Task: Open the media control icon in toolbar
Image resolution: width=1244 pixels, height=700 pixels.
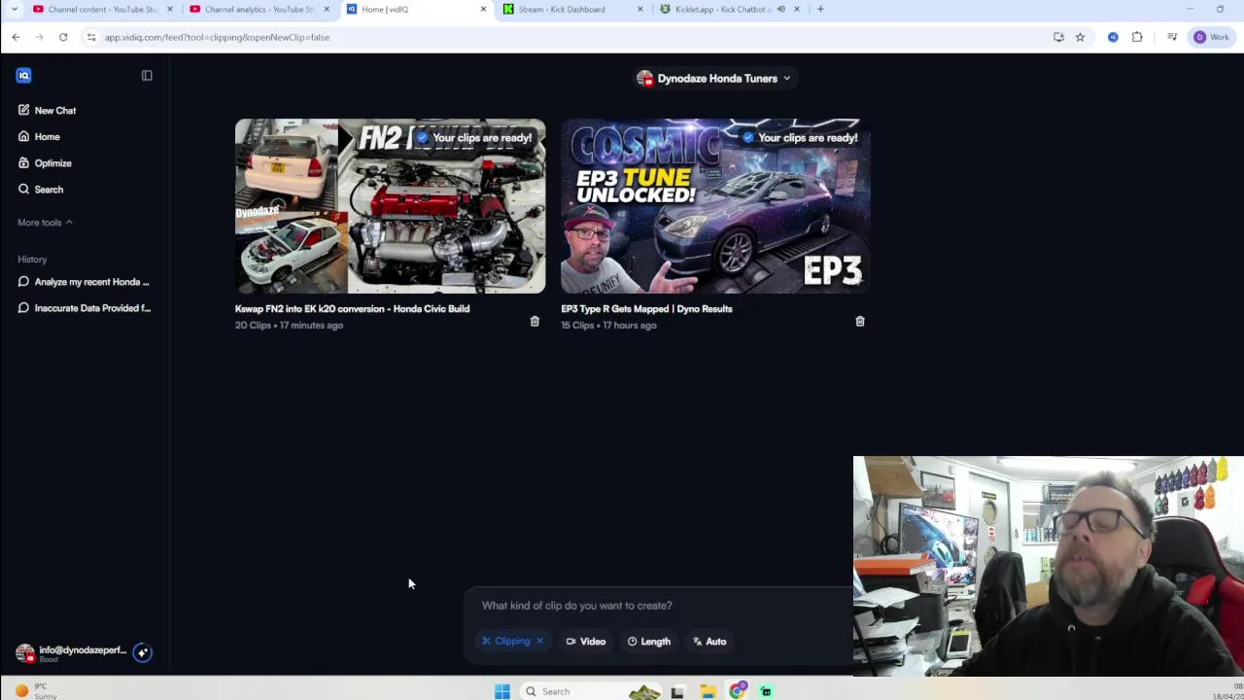Action: coord(1172,37)
